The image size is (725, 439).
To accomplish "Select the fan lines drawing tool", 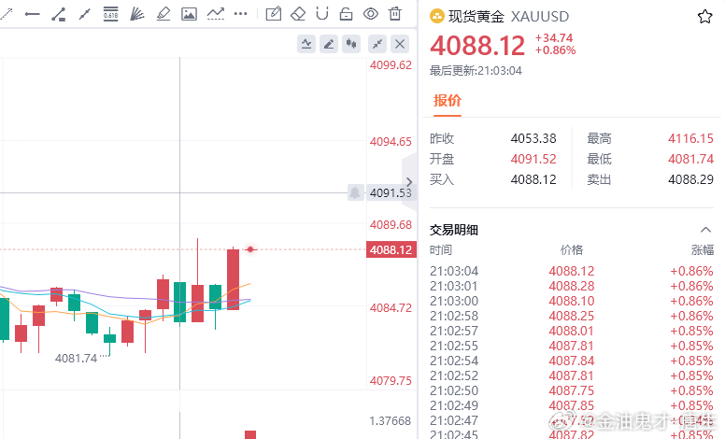I will click(x=136, y=14).
